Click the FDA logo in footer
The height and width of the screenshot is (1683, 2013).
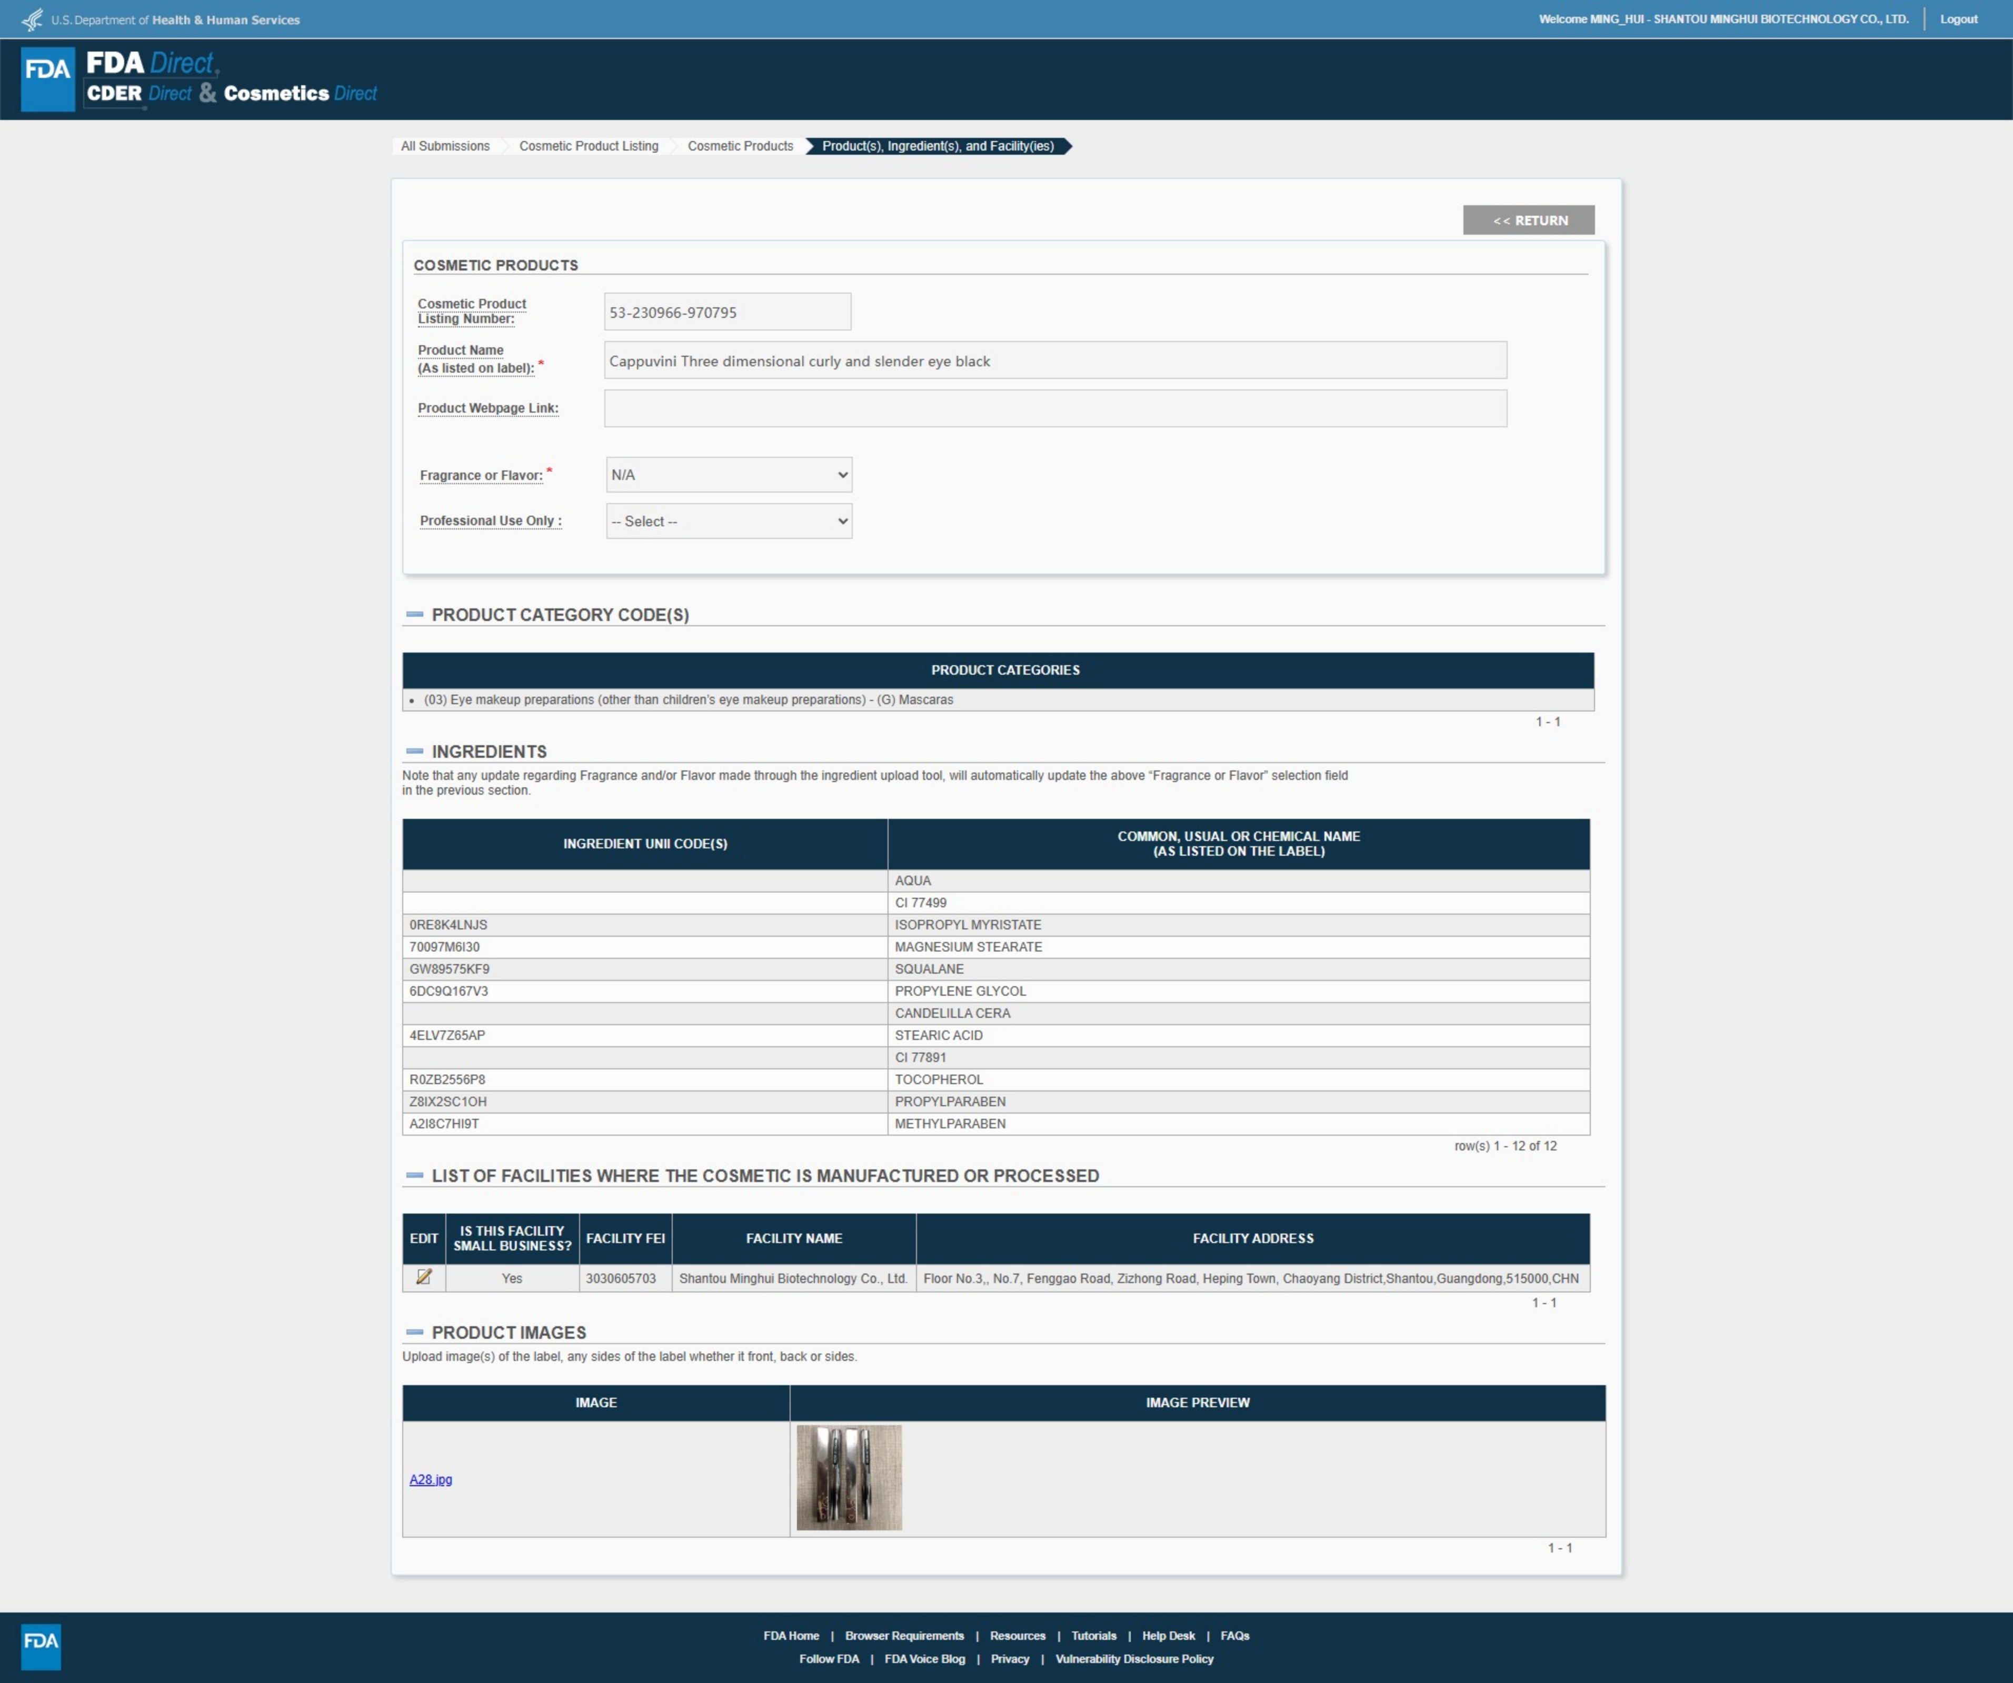pos(40,1646)
